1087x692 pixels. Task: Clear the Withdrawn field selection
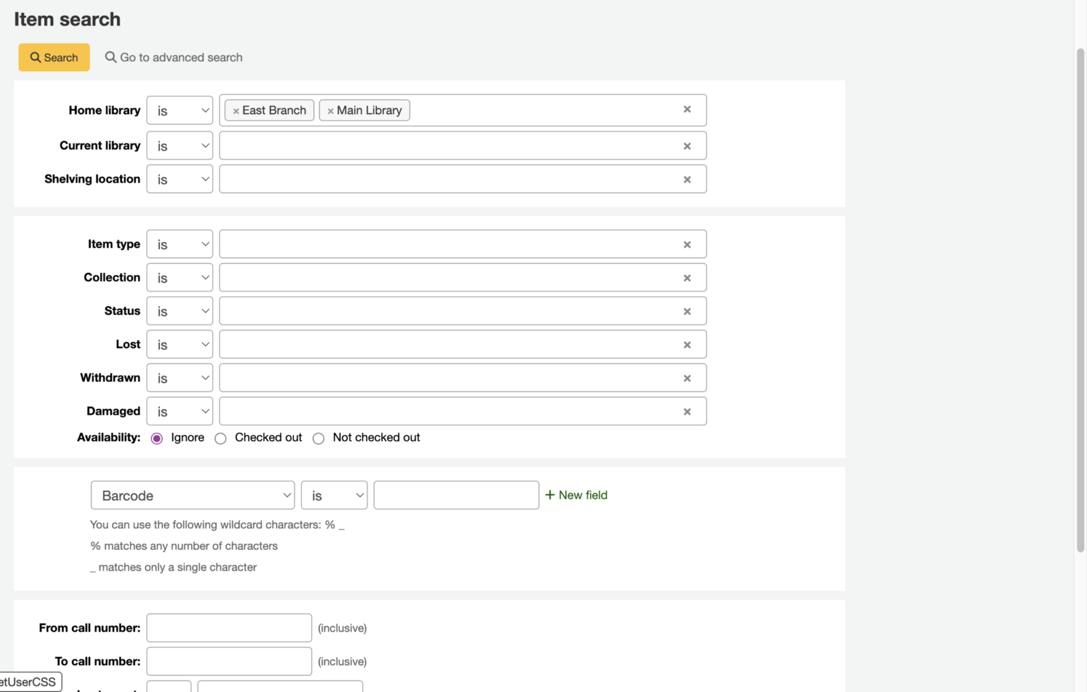click(687, 378)
